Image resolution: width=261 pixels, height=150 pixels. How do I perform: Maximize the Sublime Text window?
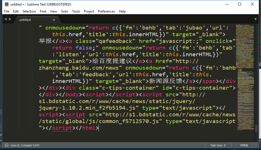click(x=240, y=4)
